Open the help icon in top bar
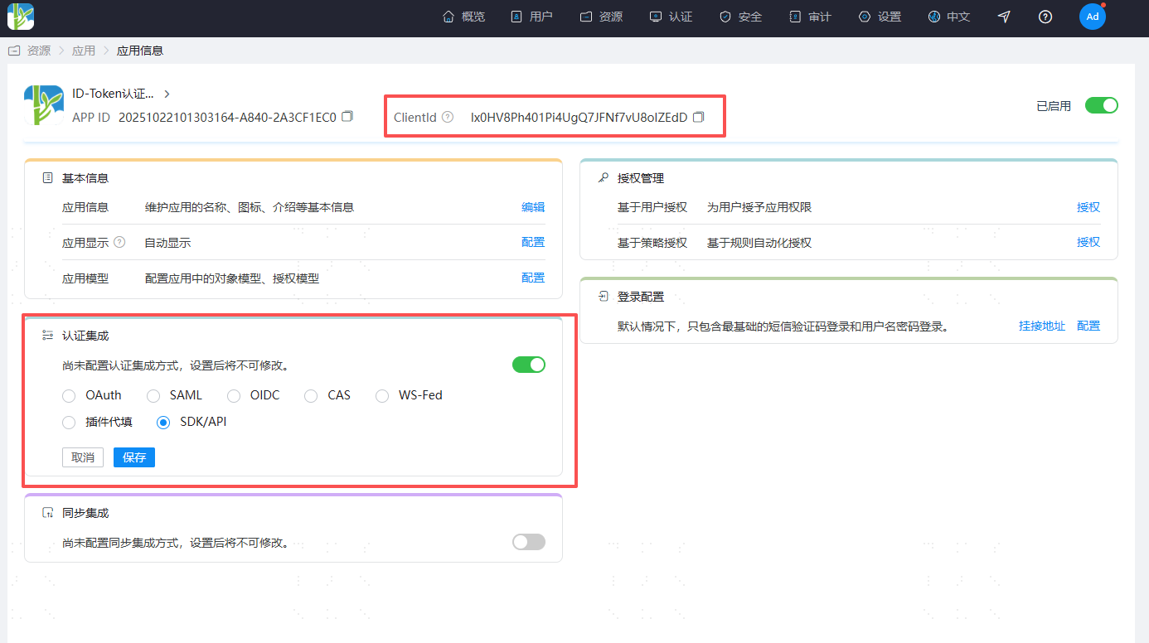This screenshot has width=1149, height=643. click(1045, 17)
